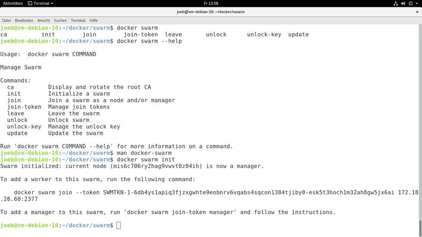
Task: Open the Ansicht menu
Action: [x=43, y=19]
